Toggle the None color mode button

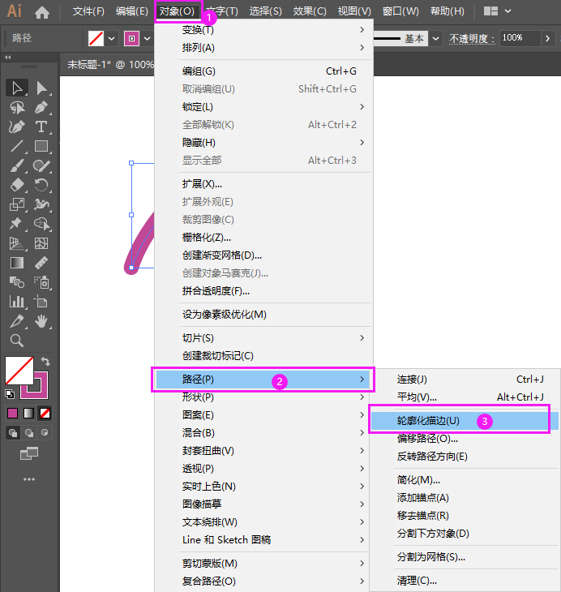[45, 413]
